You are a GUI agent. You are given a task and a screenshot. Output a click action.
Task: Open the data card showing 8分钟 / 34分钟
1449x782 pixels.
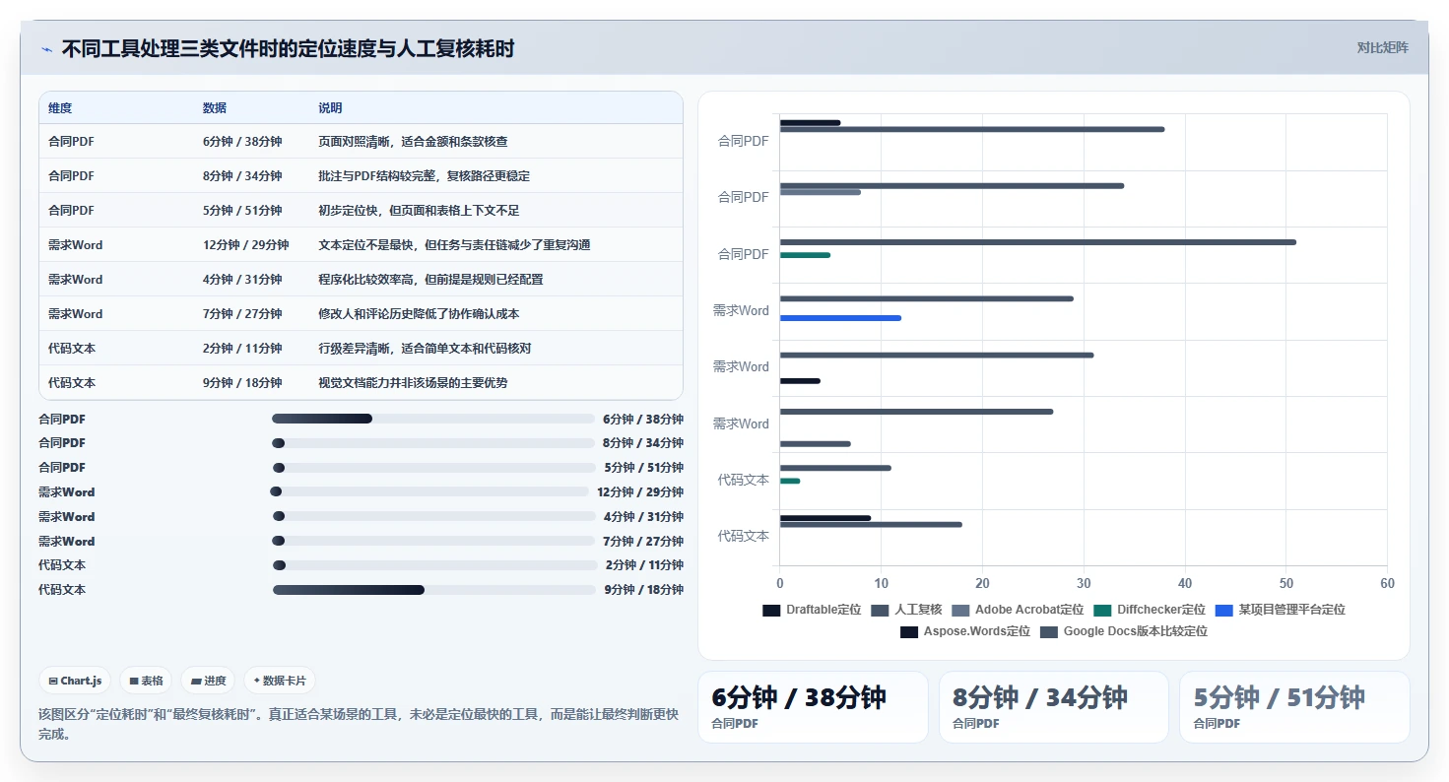tap(1053, 707)
